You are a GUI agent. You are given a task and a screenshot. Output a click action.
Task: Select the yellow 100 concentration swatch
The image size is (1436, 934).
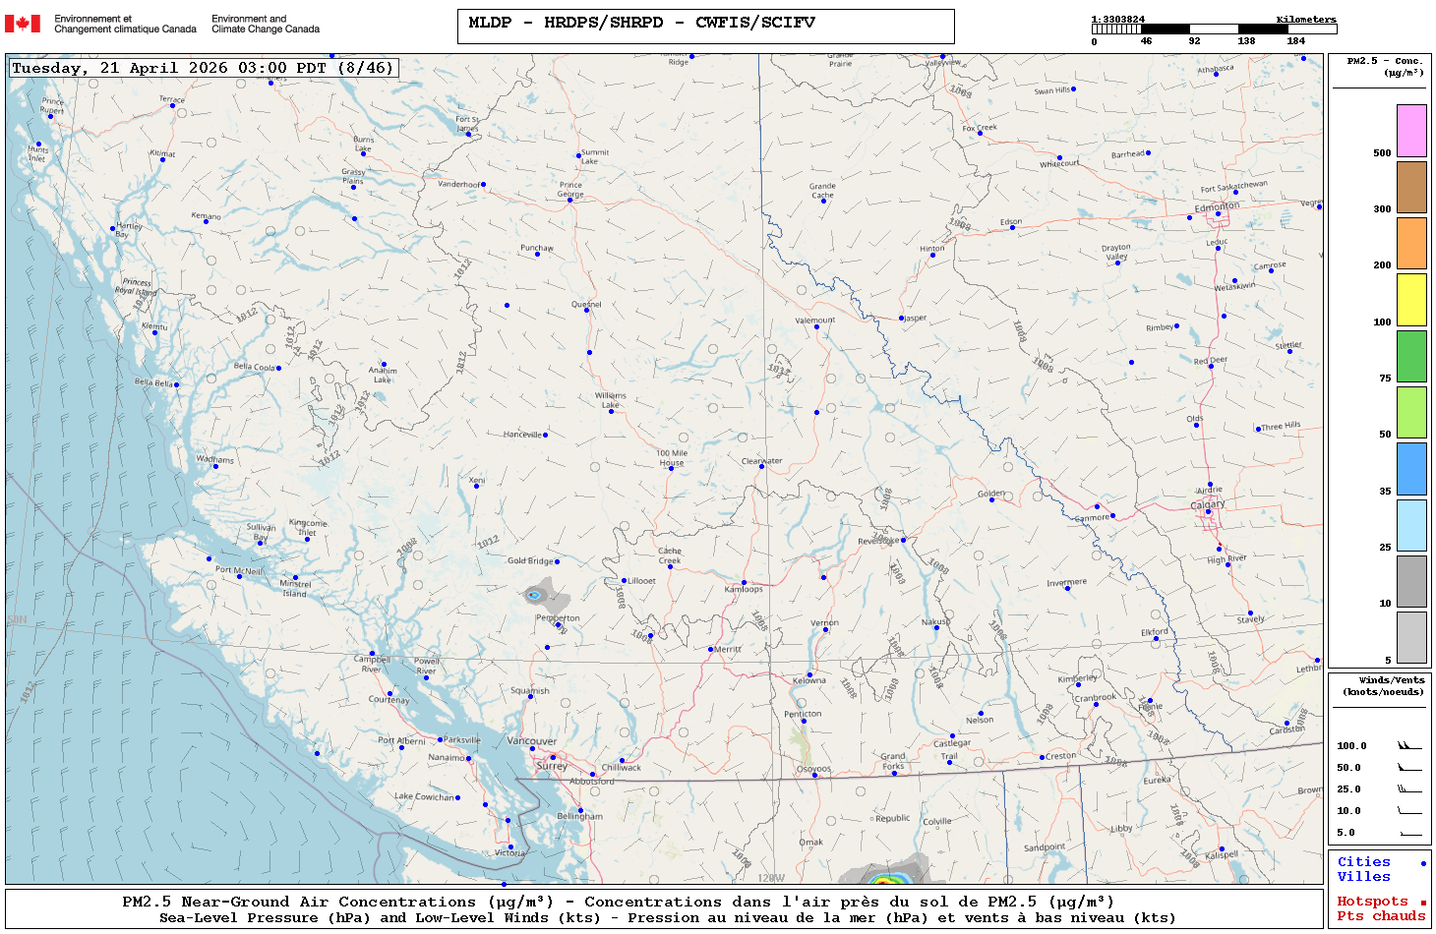point(1411,300)
